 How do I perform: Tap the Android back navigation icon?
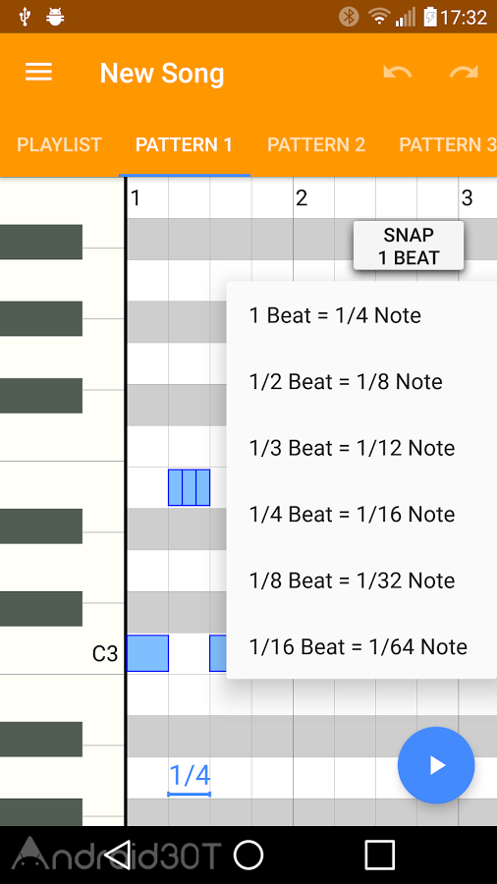(x=118, y=855)
